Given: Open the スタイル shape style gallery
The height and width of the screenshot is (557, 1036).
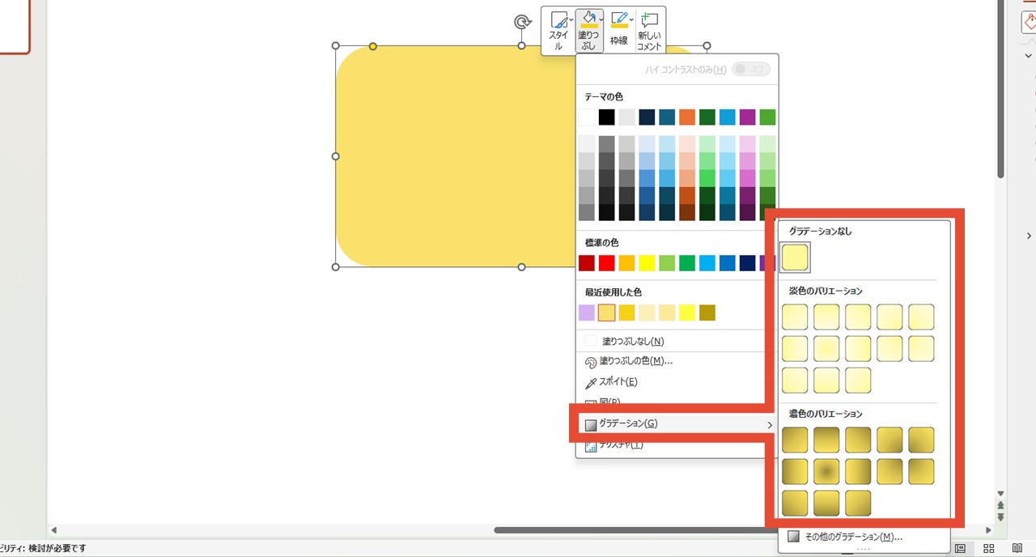Looking at the screenshot, I should [558, 31].
